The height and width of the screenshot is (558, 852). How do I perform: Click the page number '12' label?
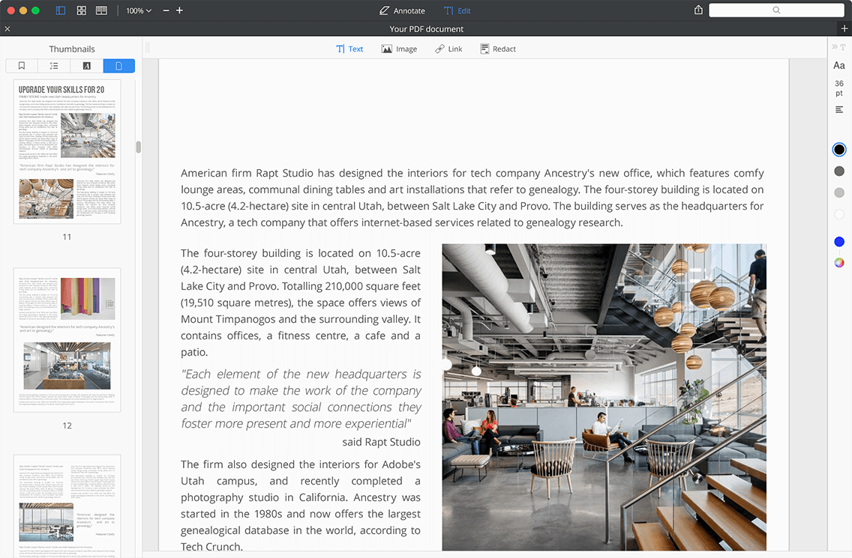(67, 425)
